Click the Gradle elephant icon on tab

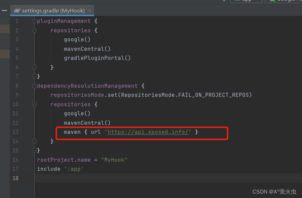pyautogui.click(x=17, y=11)
